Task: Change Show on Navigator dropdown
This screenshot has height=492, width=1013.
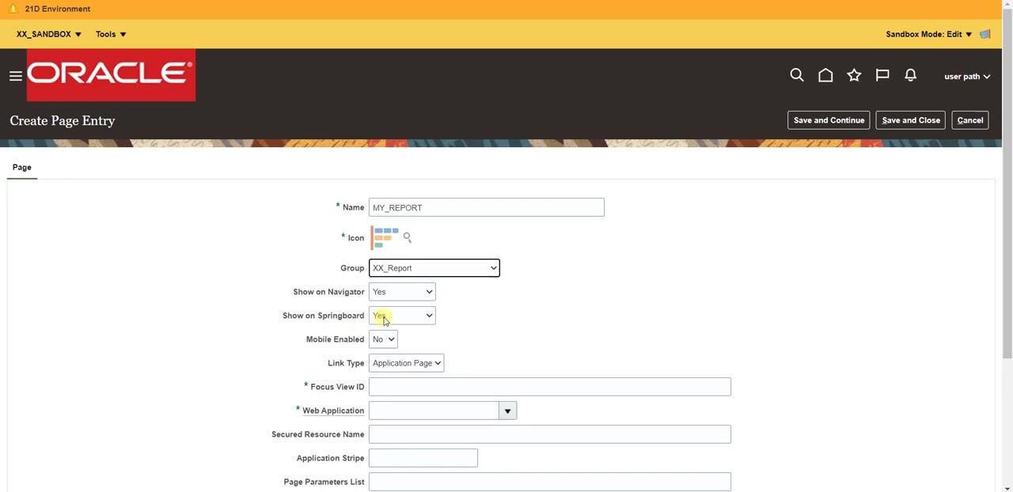Action: (x=402, y=292)
